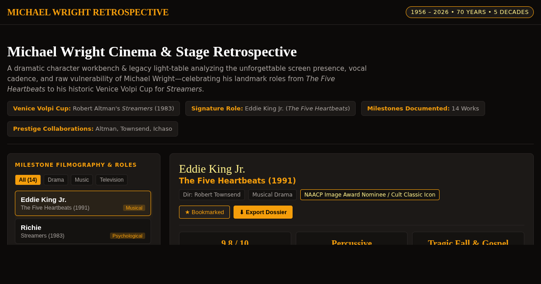
Task: Click the Musical badge on Eddie King Jr.
Action: [x=134, y=208]
